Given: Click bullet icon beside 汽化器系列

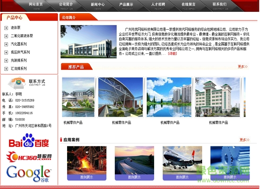Looking at the screenshot, I should click(x=6, y=44).
